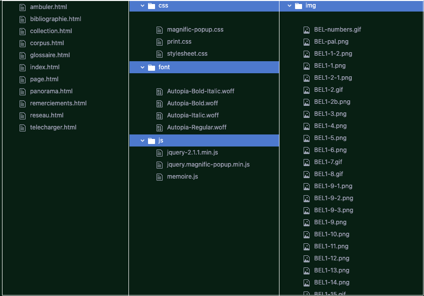Select magnific-popup.css file
This screenshot has height=296, width=424.
pyautogui.click(x=195, y=30)
